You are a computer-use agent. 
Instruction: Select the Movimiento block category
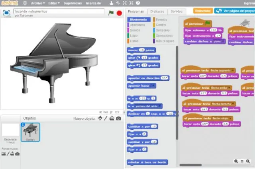139,19
